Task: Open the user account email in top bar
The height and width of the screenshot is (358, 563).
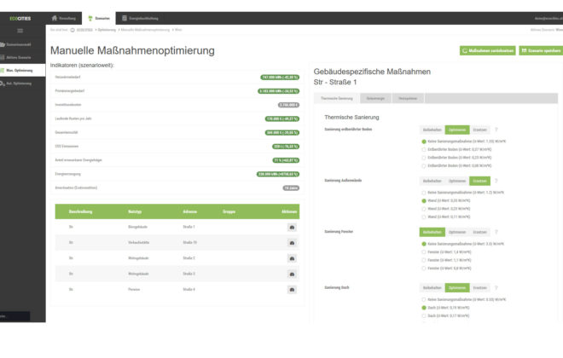Action: click(548, 18)
